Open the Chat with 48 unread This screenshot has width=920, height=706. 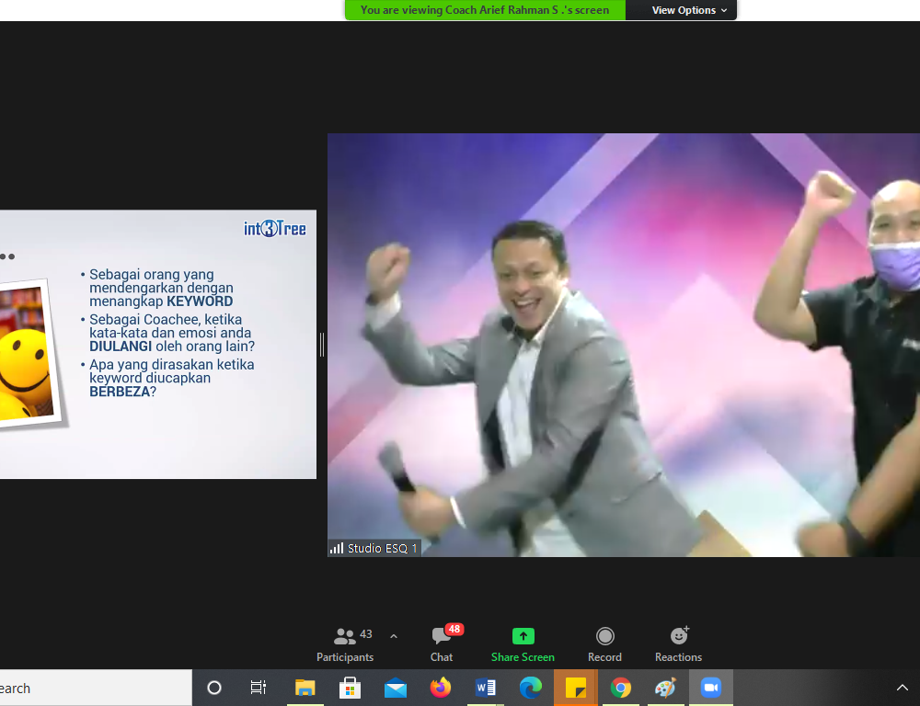click(x=442, y=643)
